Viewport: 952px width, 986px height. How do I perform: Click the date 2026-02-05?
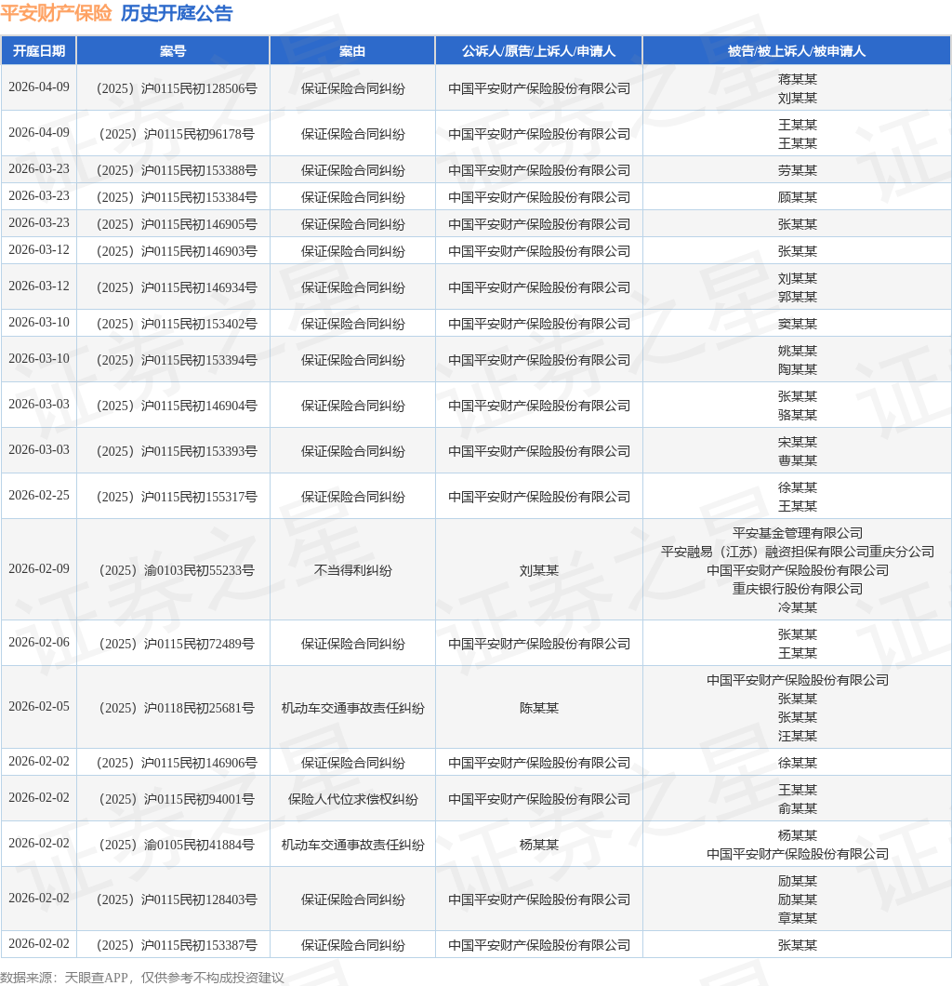point(39,706)
